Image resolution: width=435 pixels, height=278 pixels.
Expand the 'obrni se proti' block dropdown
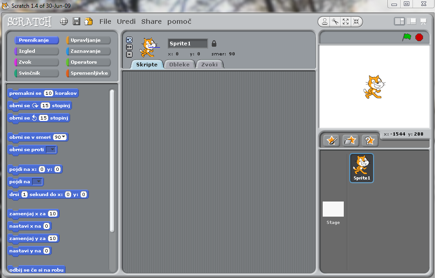(52, 150)
